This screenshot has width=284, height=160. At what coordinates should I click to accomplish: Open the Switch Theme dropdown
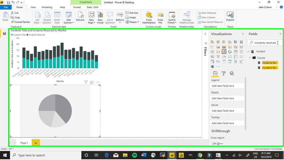click(172, 18)
